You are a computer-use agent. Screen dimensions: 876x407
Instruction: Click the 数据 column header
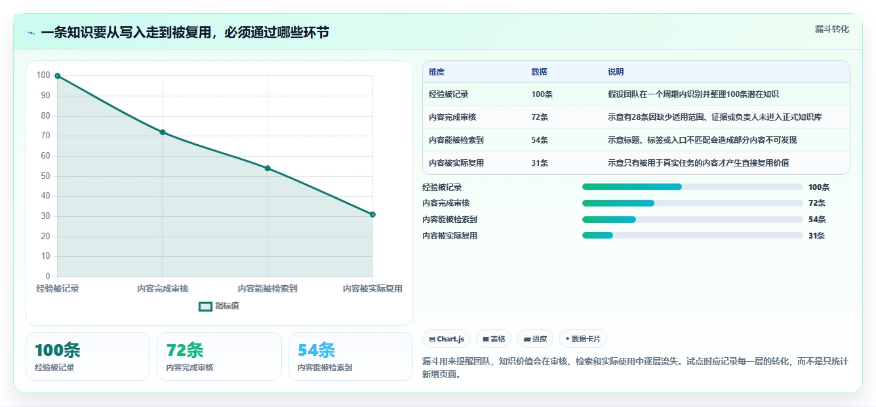click(539, 72)
